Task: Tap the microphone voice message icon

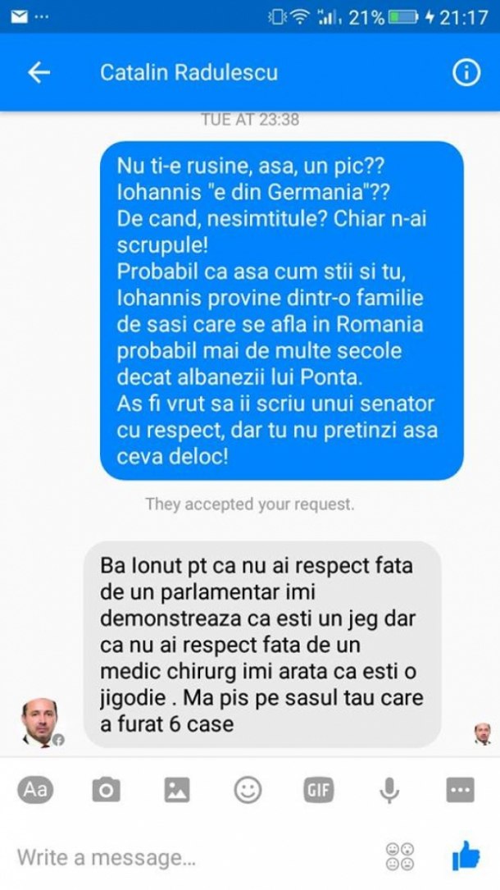Action: pos(389,790)
